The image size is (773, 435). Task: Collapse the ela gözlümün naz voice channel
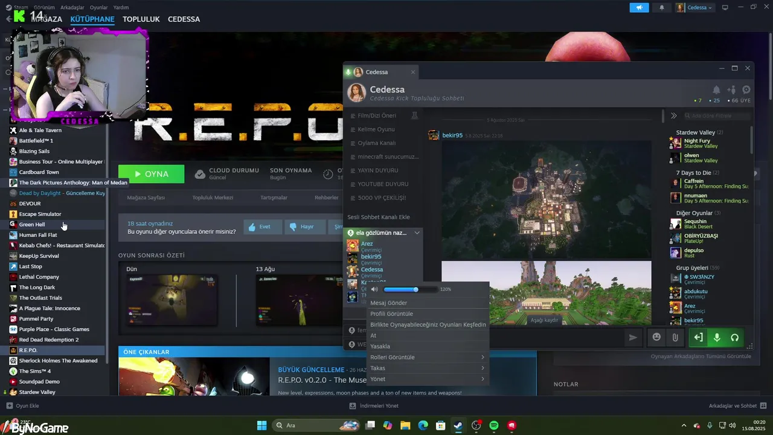[417, 233]
